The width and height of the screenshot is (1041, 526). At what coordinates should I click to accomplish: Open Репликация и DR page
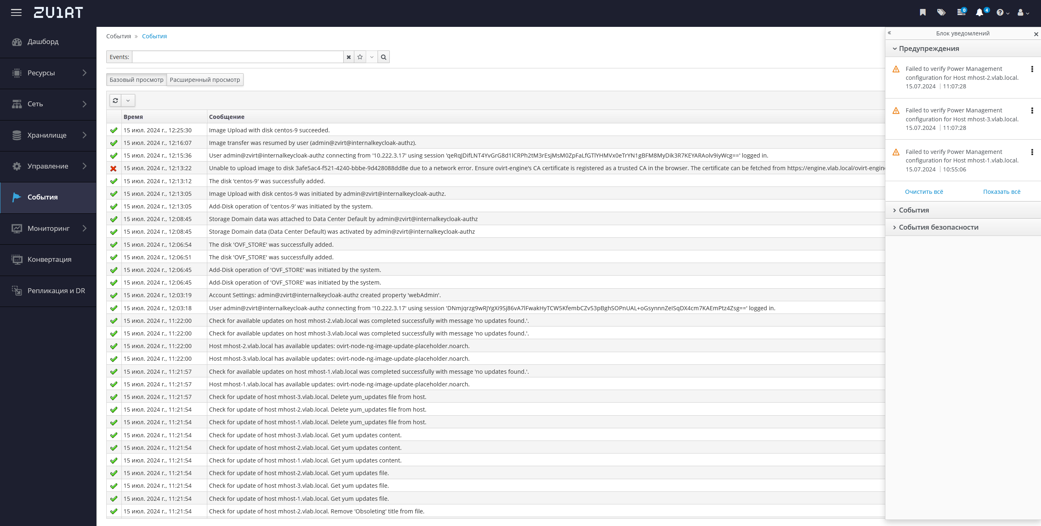[48, 291]
